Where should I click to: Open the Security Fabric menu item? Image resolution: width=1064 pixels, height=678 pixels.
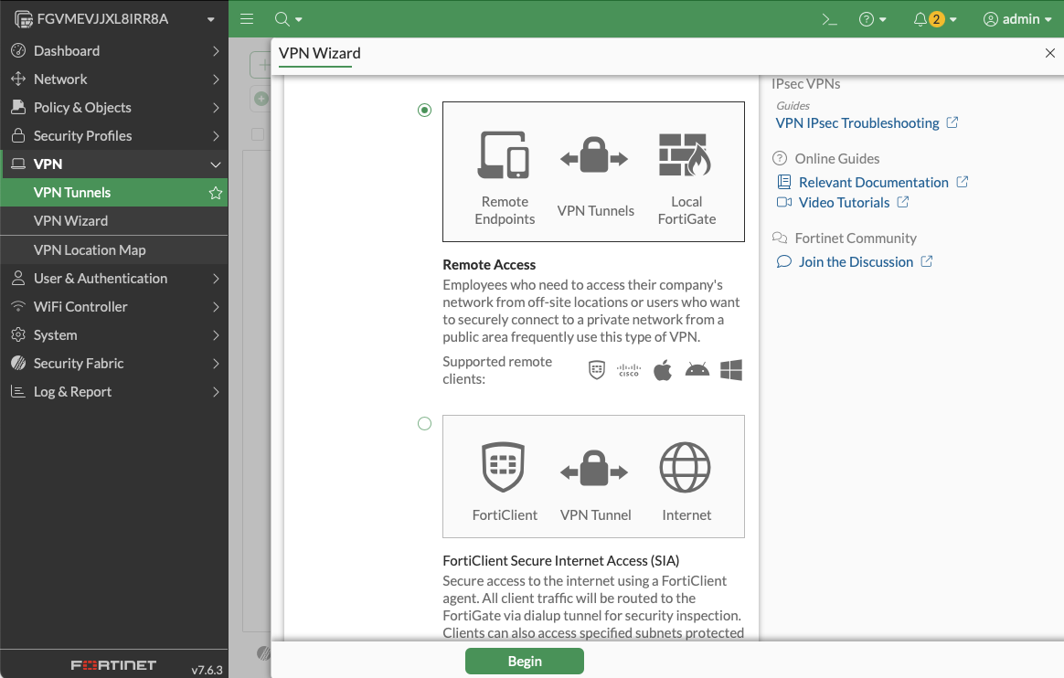[x=114, y=364]
